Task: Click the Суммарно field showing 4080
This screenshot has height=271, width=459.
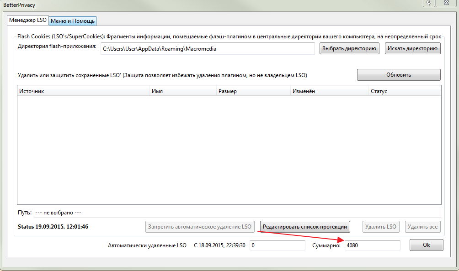Action: click(372, 245)
